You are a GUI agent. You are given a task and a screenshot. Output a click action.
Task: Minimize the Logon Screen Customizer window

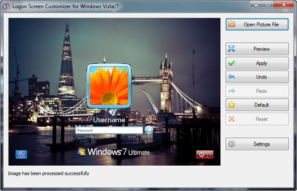[x=256, y=5]
